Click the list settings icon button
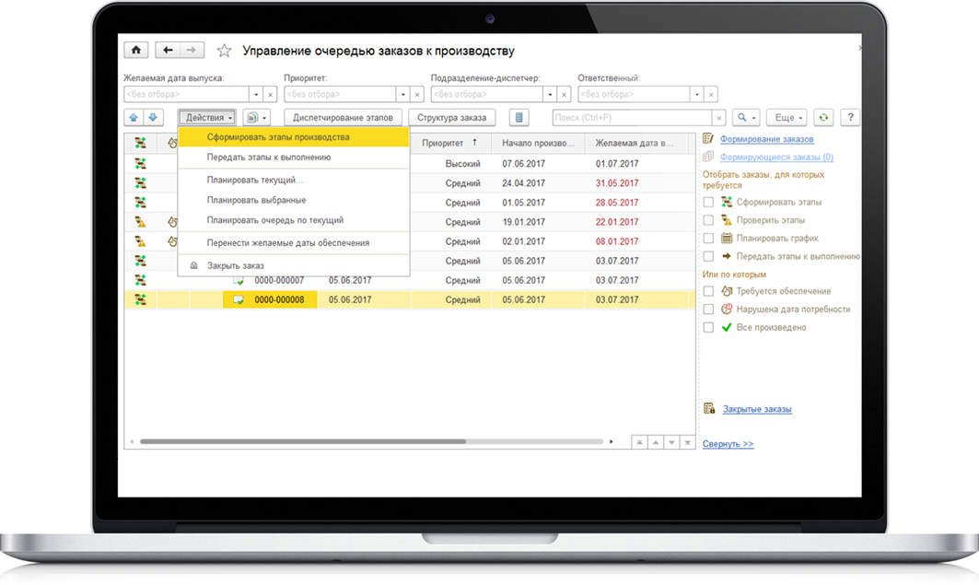 519,117
